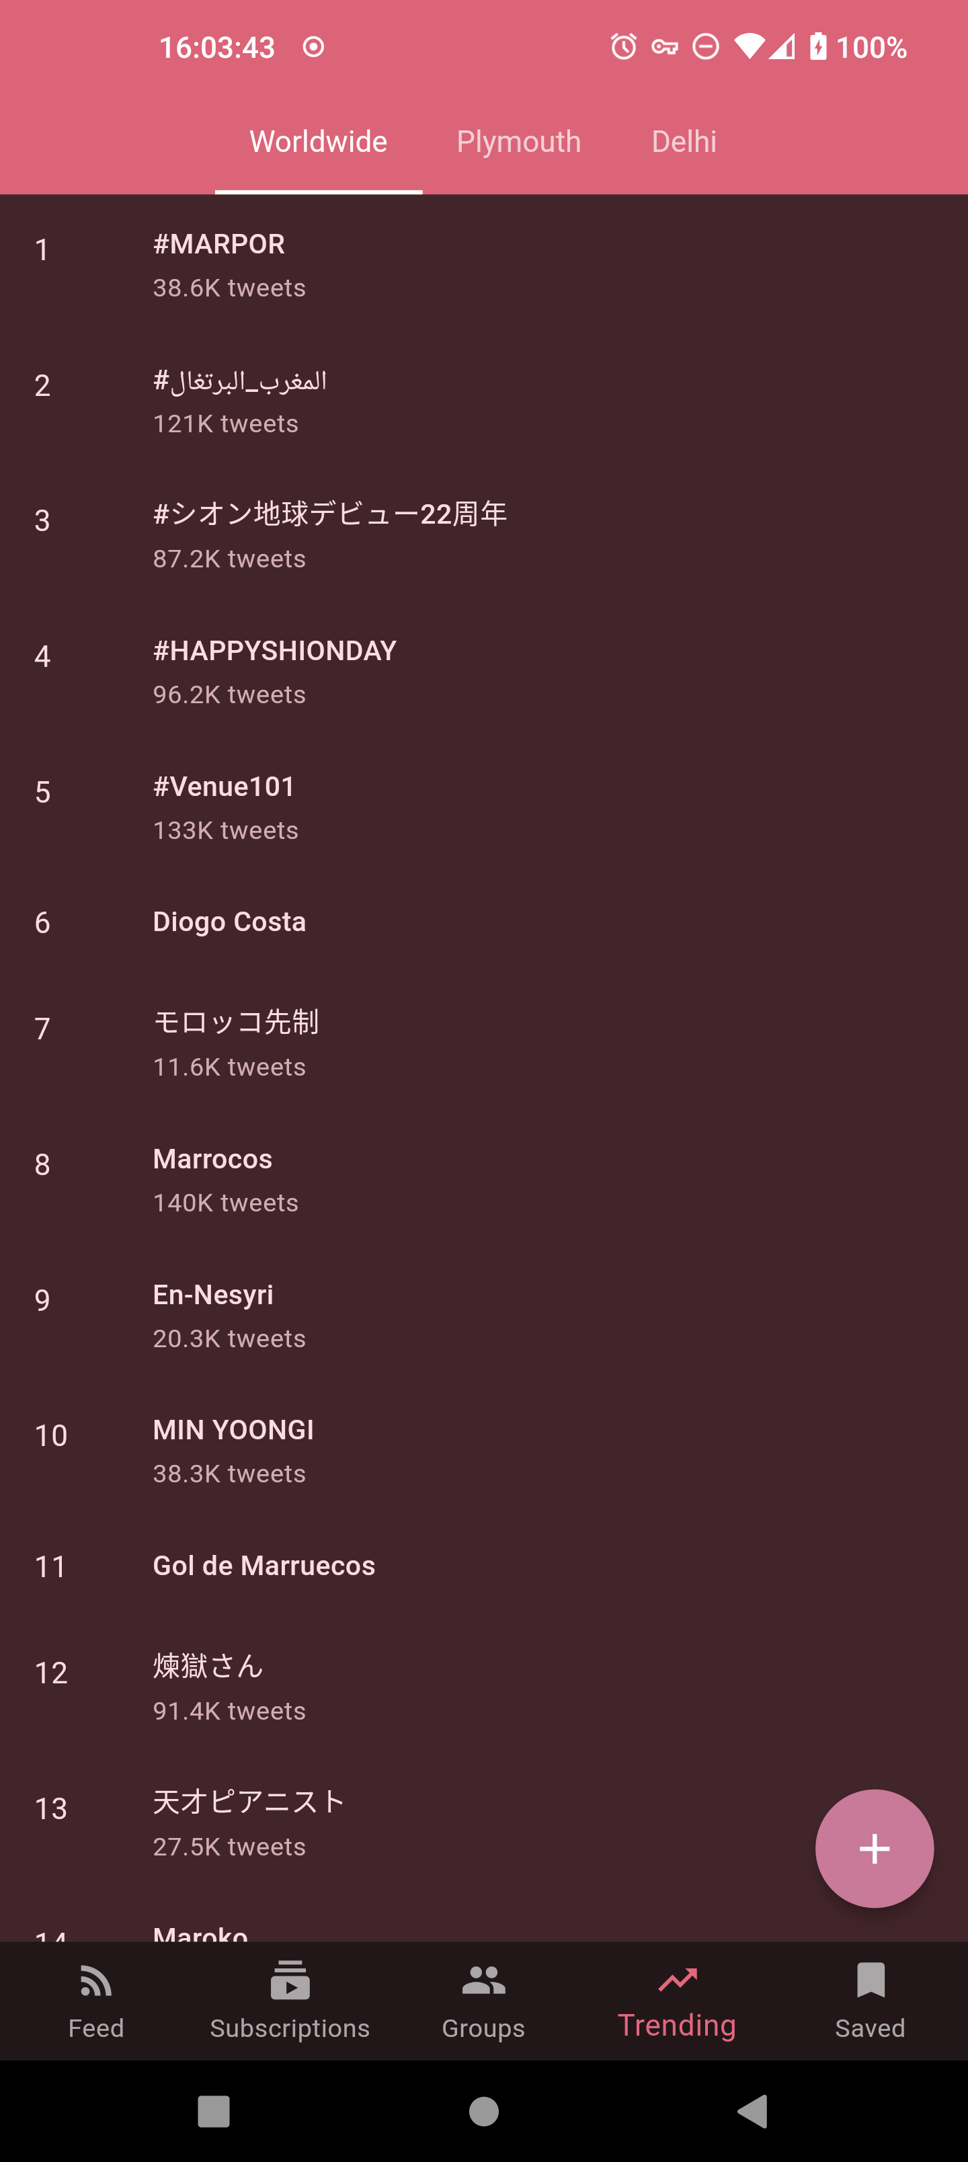Screen dimensions: 968x2162
Task: Open the #HAPPYSHIONDAY trend
Action: click(274, 651)
